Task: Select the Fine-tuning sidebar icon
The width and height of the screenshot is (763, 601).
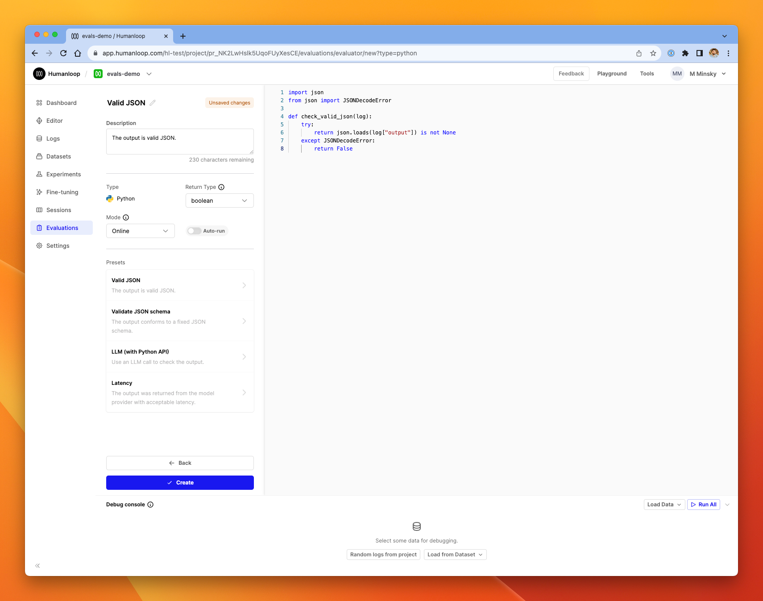Action: pyautogui.click(x=39, y=192)
